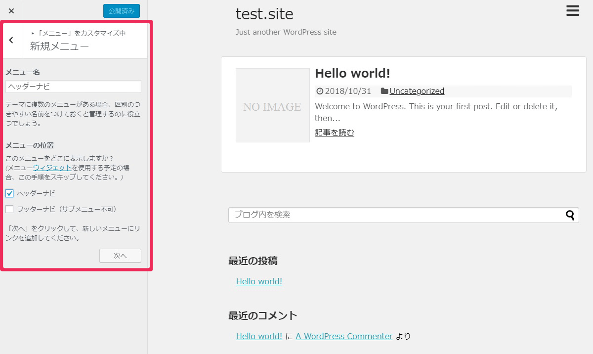Click the test.site site title

pyautogui.click(x=264, y=14)
